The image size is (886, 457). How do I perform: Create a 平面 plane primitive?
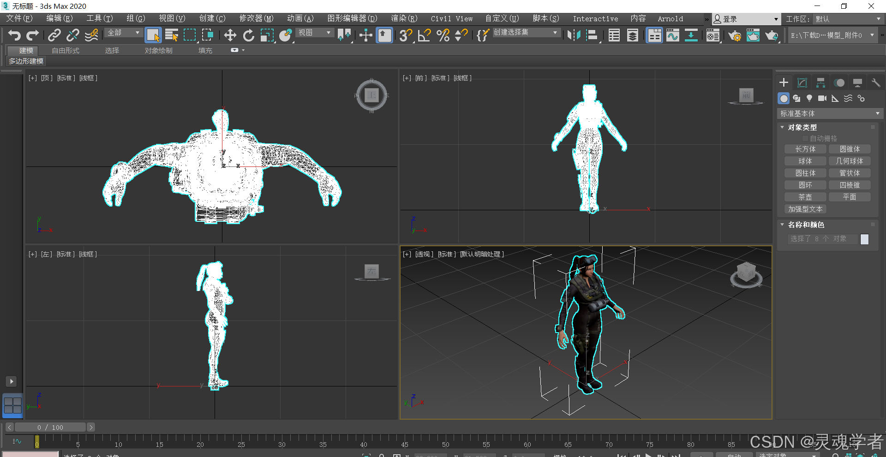850,197
